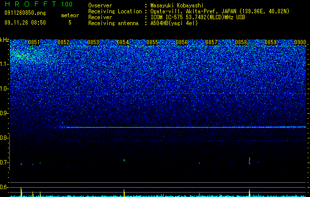This screenshot has width=310, height=197.
Task: Click the 0854 time marker label
Action: 123,42
